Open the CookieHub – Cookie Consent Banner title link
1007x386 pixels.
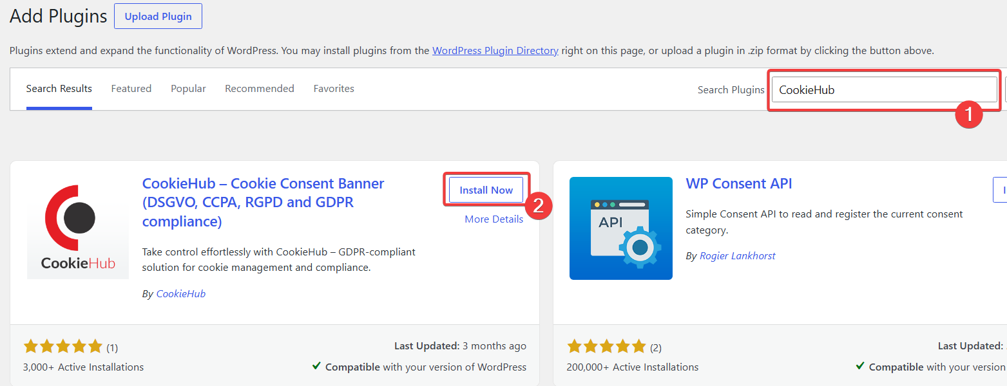pyautogui.click(x=263, y=202)
